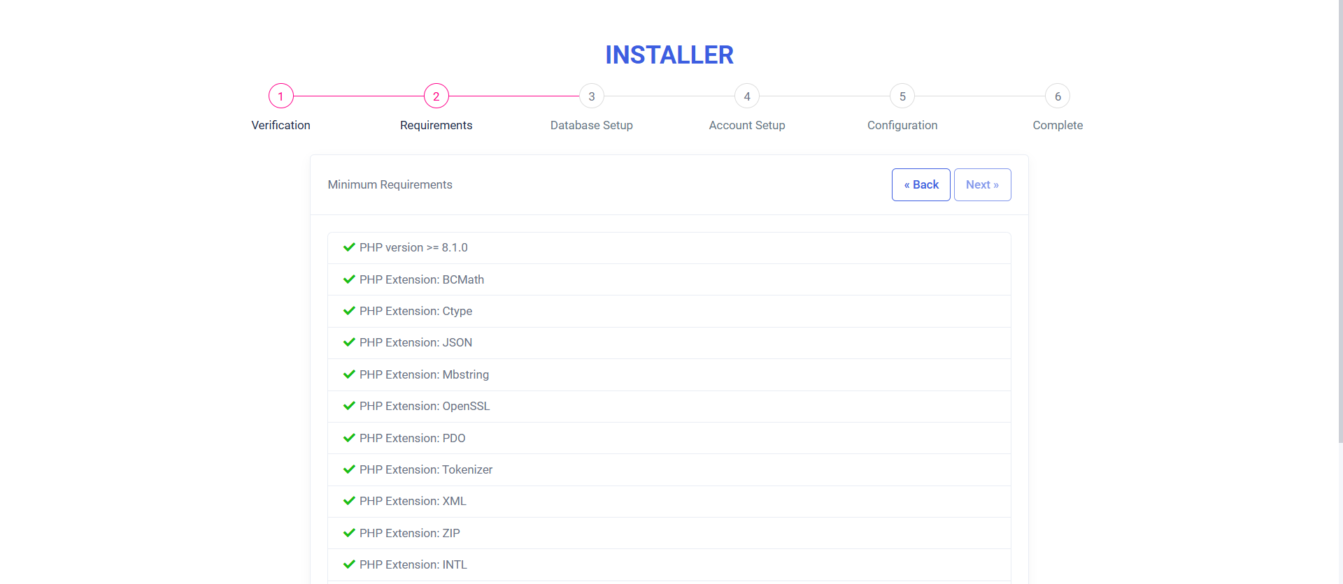1343x584 pixels.
Task: Click the Mbstring extension green checkmark
Action: point(349,374)
